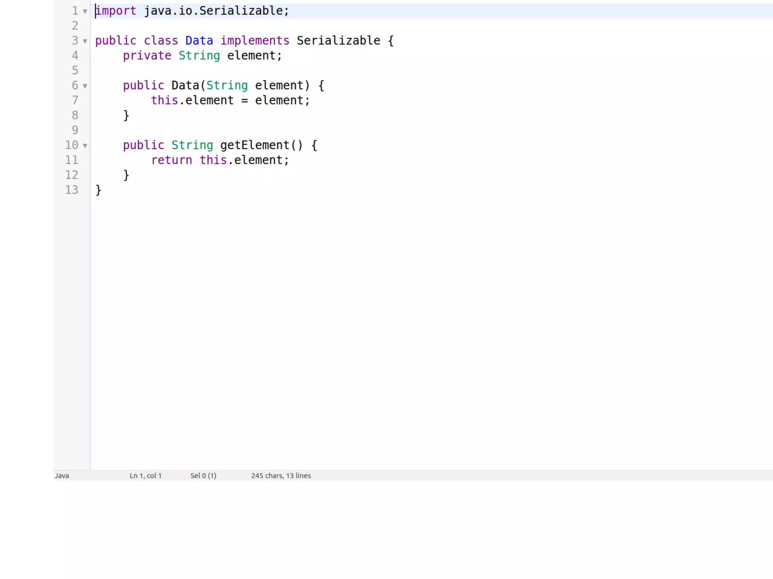Click the return keyword on line 11
This screenshot has width=773, height=579.
tap(171, 160)
